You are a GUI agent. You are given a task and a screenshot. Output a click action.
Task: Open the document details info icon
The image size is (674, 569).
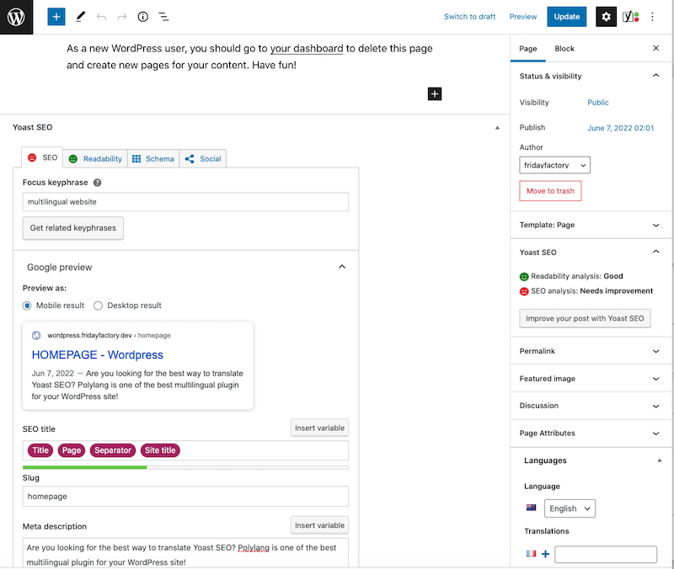pyautogui.click(x=142, y=17)
